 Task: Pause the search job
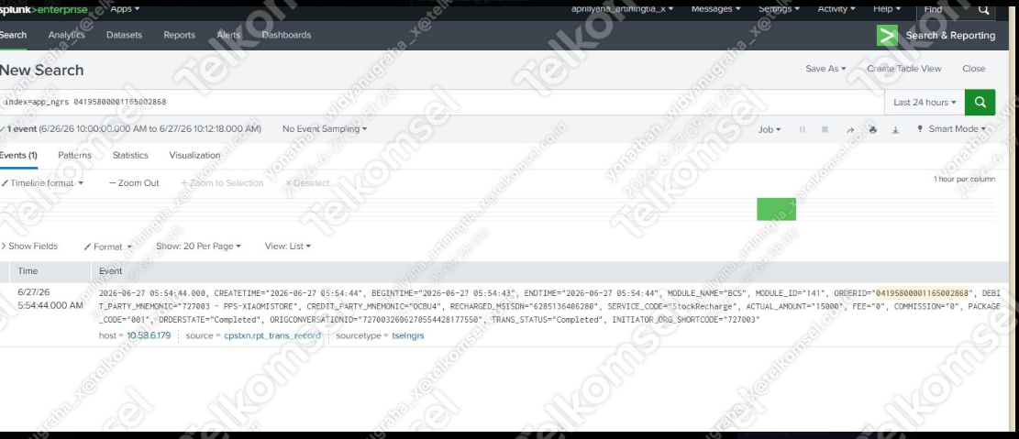coord(803,129)
